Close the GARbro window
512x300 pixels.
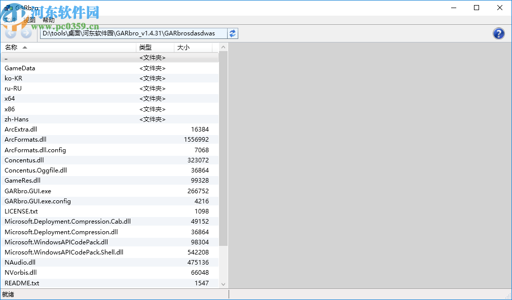[x=500, y=8]
